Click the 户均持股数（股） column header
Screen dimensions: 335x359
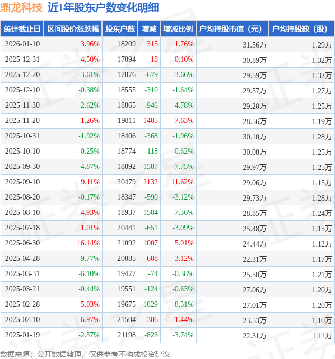pos(301,29)
